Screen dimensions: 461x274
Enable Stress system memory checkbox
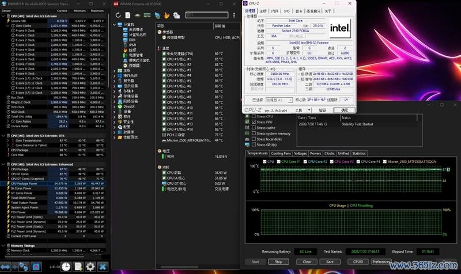pos(254,134)
